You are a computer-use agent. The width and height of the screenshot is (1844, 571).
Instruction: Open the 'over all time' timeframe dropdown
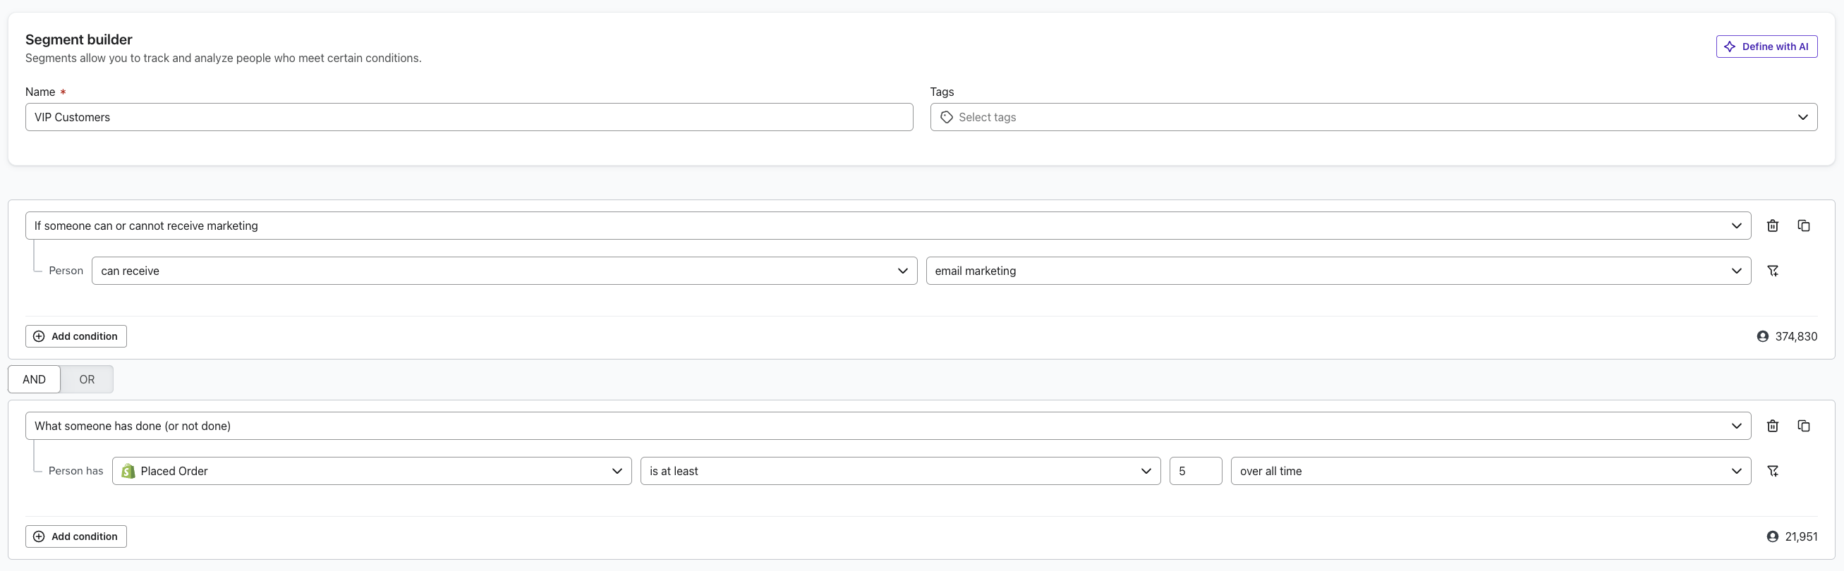[1490, 471]
